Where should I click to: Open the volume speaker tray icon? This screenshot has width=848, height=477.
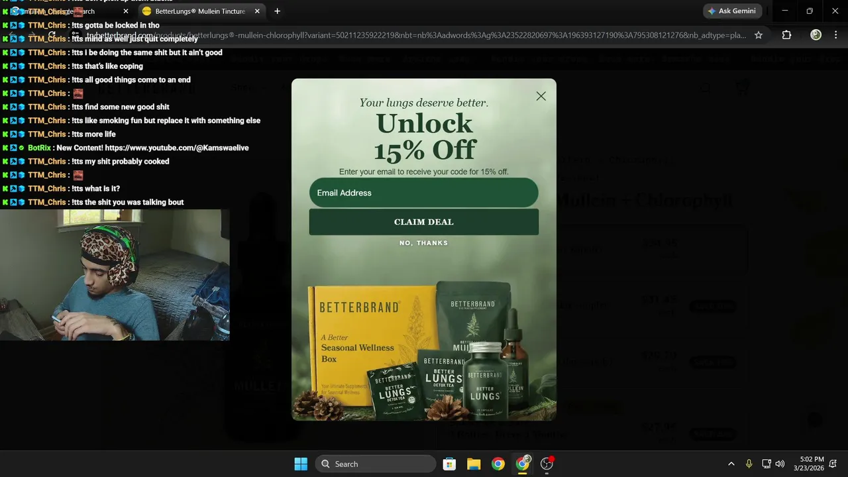coord(780,464)
